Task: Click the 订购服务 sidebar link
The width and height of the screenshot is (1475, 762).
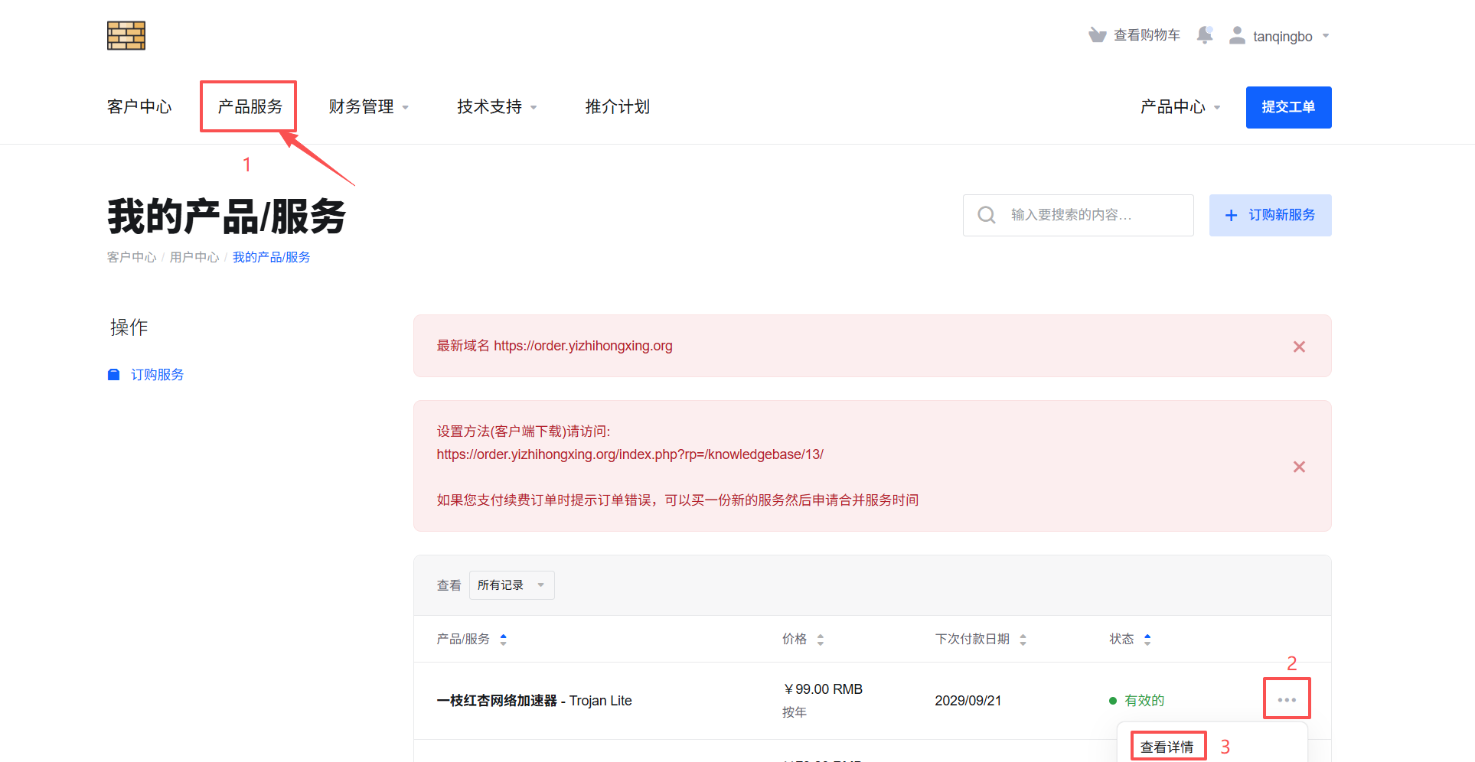Action: pos(157,374)
